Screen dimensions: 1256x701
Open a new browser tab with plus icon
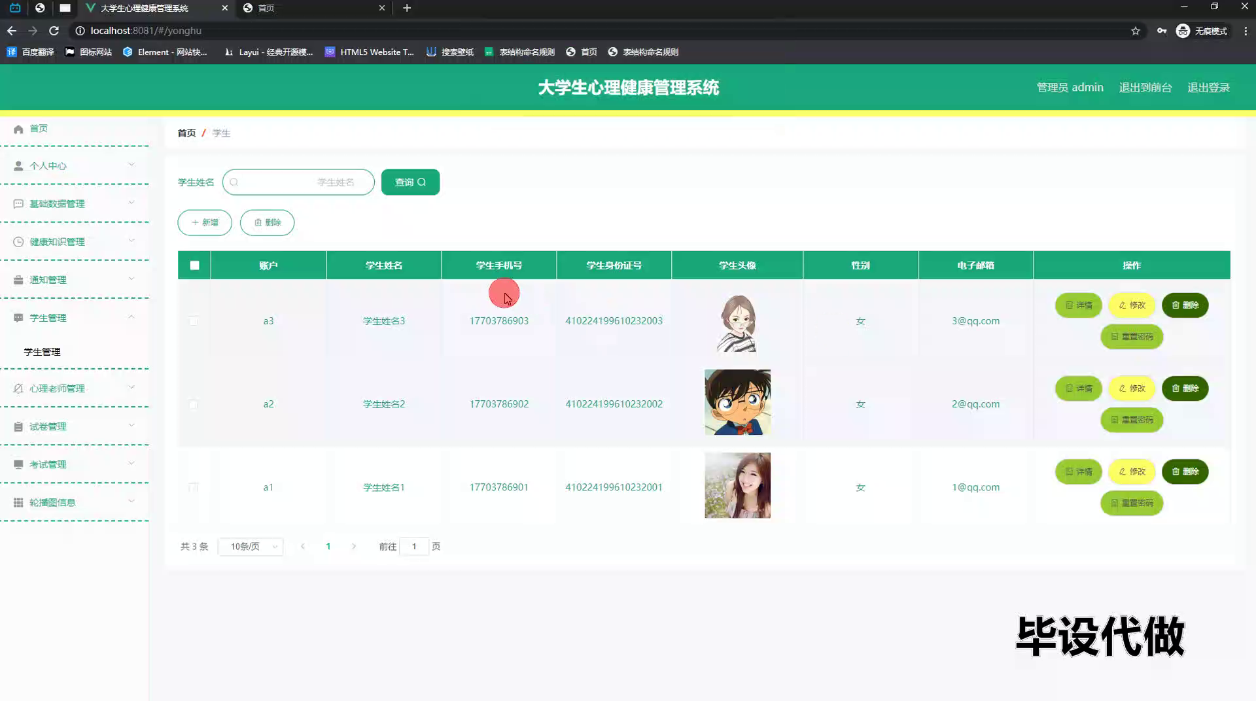tap(407, 8)
